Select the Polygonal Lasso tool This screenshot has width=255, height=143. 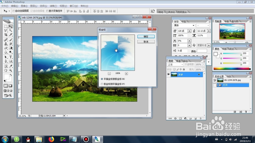click(6, 30)
